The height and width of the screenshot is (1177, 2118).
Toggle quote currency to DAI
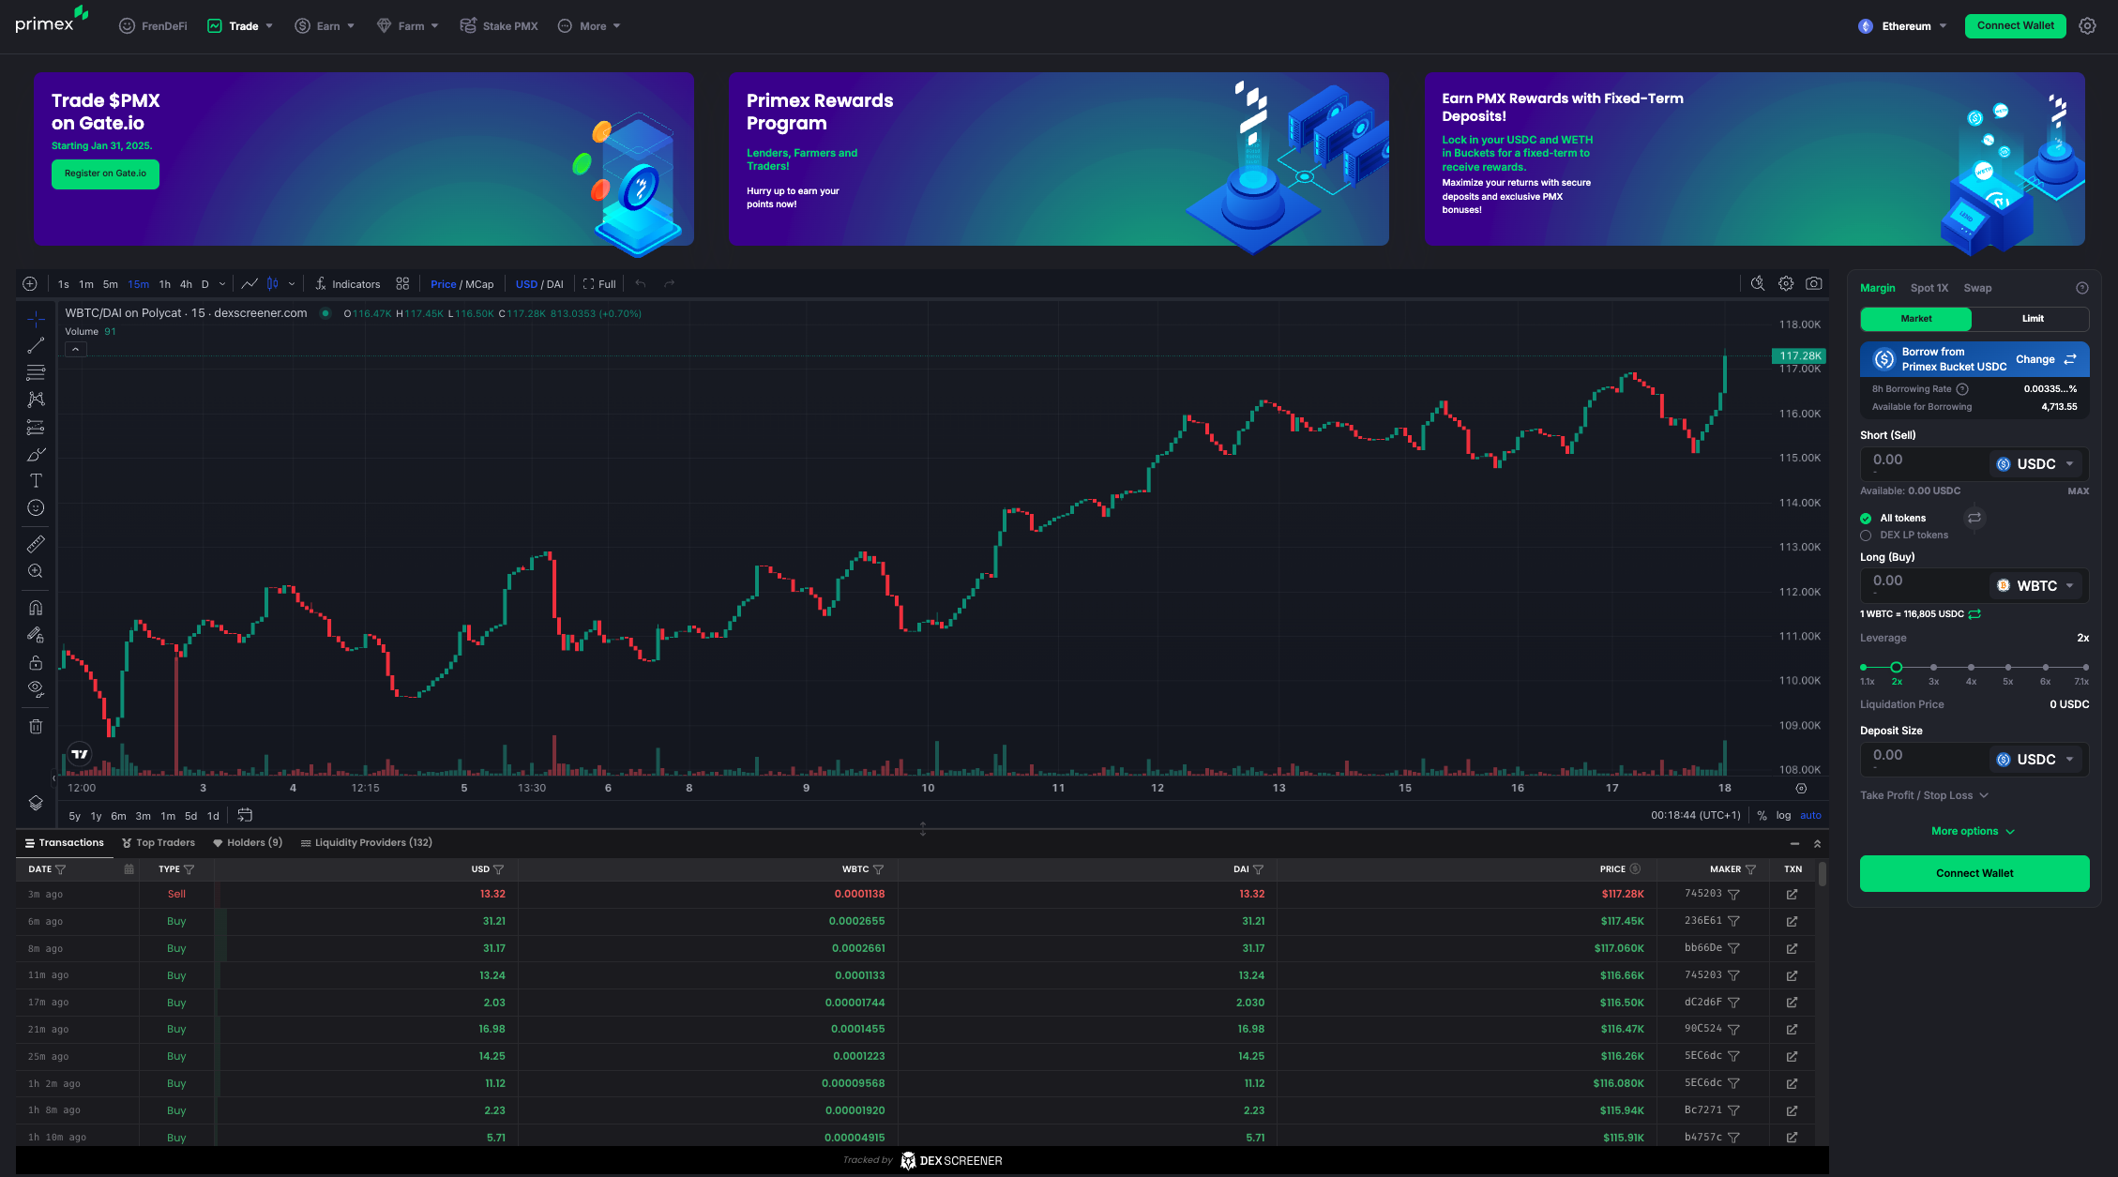coord(554,284)
